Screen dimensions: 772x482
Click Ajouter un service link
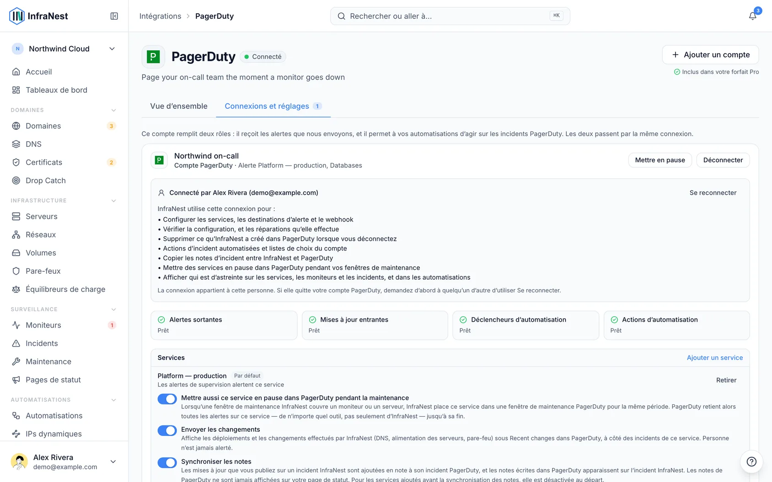[715, 358]
